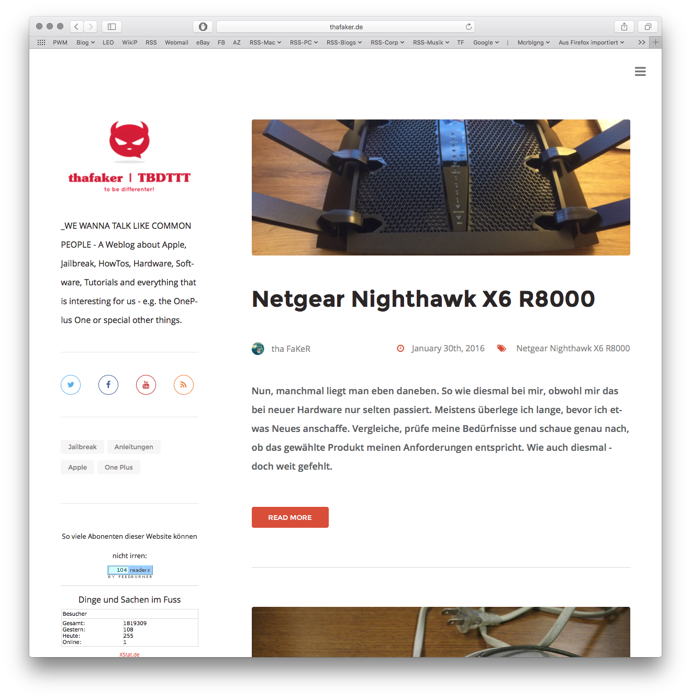Open the LEO bookmark in the bar

[108, 42]
